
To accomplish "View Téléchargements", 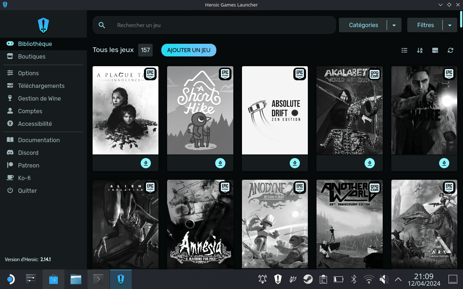I will pyautogui.click(x=43, y=86).
